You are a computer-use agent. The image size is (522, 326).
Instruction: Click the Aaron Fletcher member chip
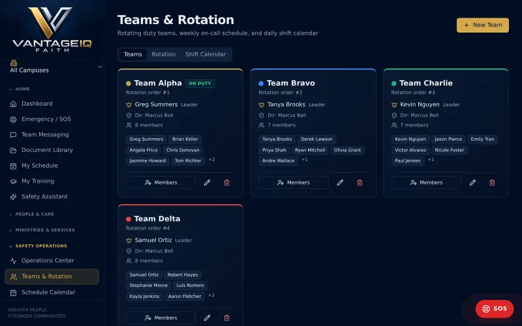(185, 297)
